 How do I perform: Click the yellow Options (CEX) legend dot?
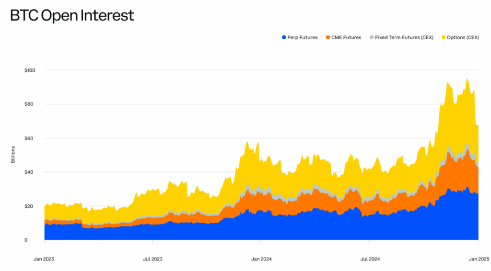[444, 37]
